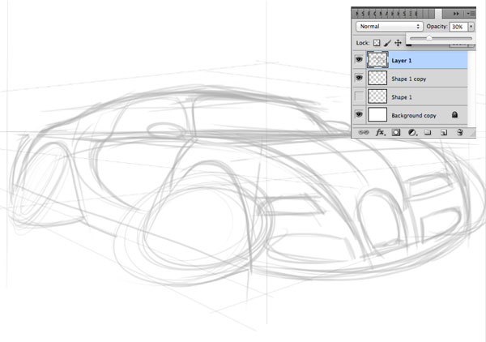Create a new group folder
This screenshot has width=486, height=342.
(428, 132)
